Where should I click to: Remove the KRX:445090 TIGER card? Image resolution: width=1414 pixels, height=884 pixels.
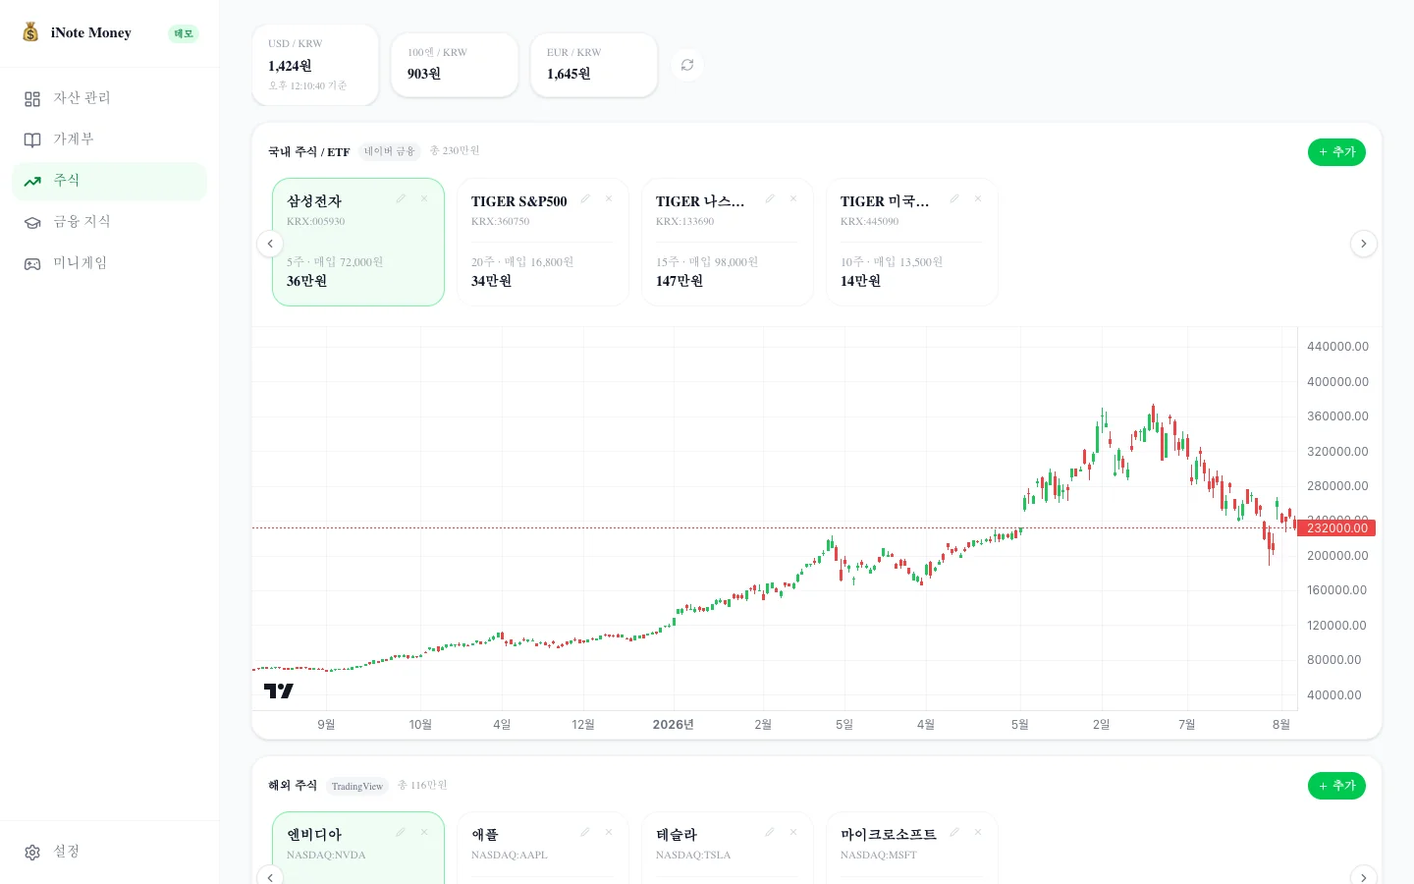[x=978, y=198]
